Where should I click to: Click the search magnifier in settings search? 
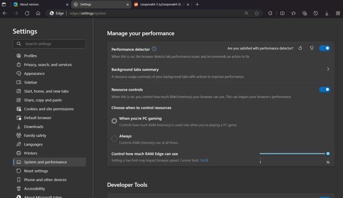point(19,44)
